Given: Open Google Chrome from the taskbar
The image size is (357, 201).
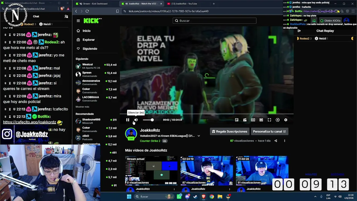Looking at the screenshot, I should pyautogui.click(x=212, y=197).
